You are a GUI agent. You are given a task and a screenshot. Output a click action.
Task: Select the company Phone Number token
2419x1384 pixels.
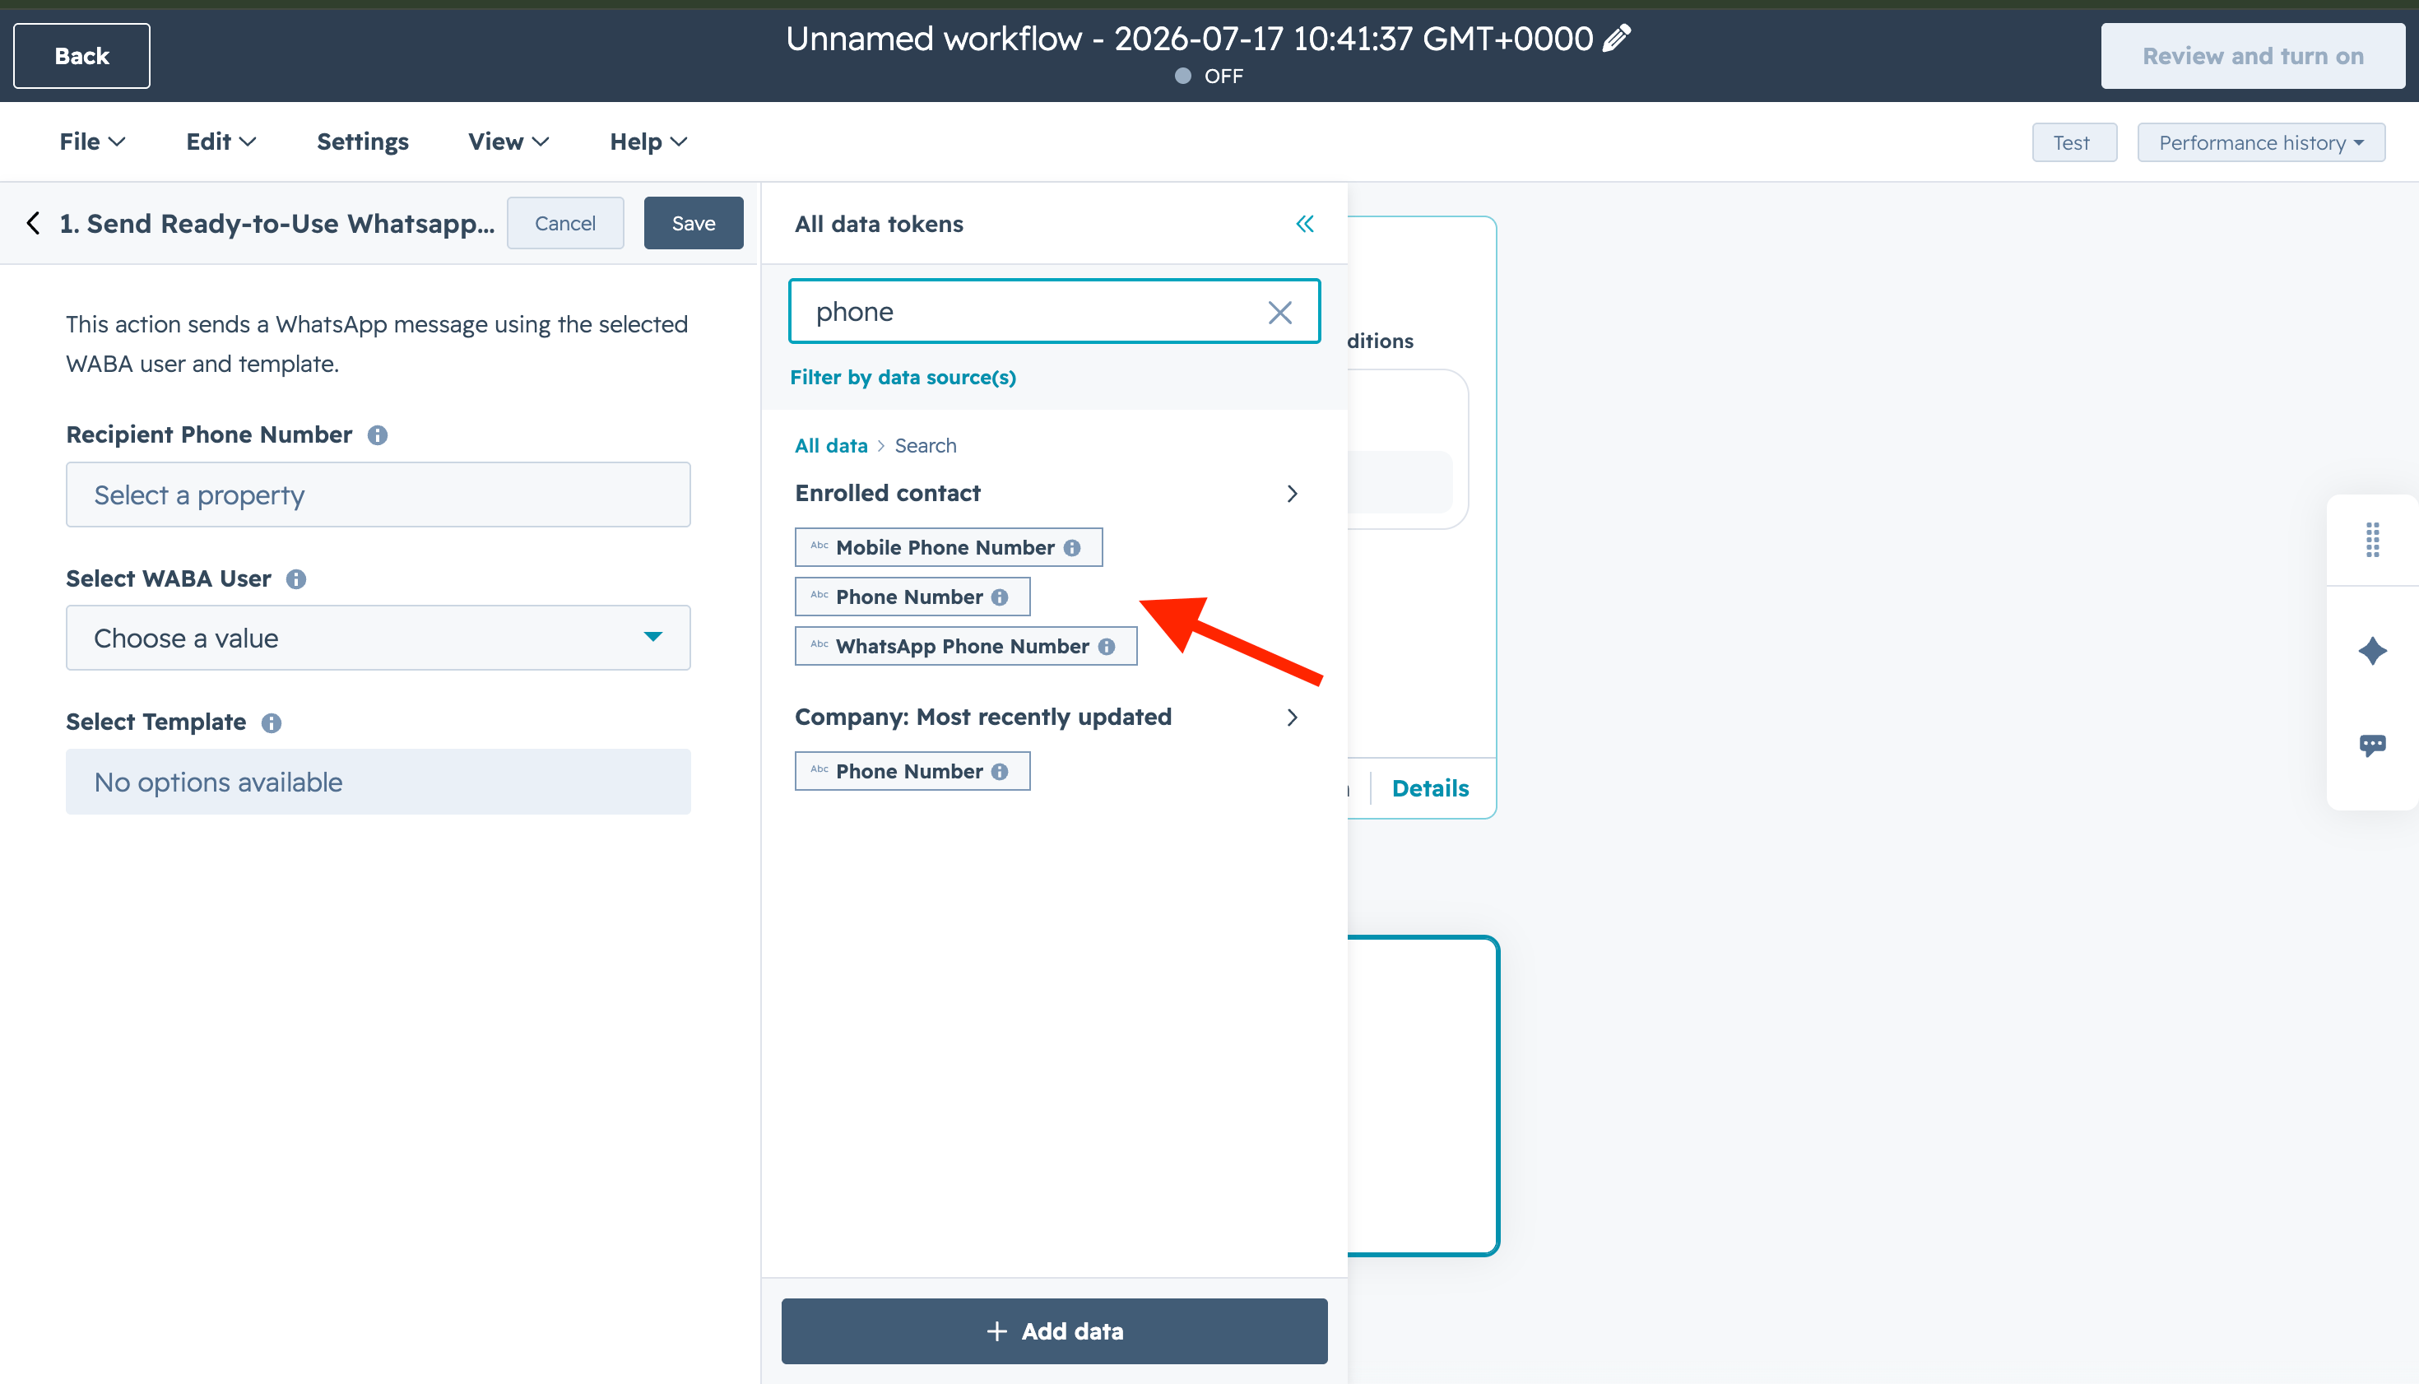[x=912, y=771]
